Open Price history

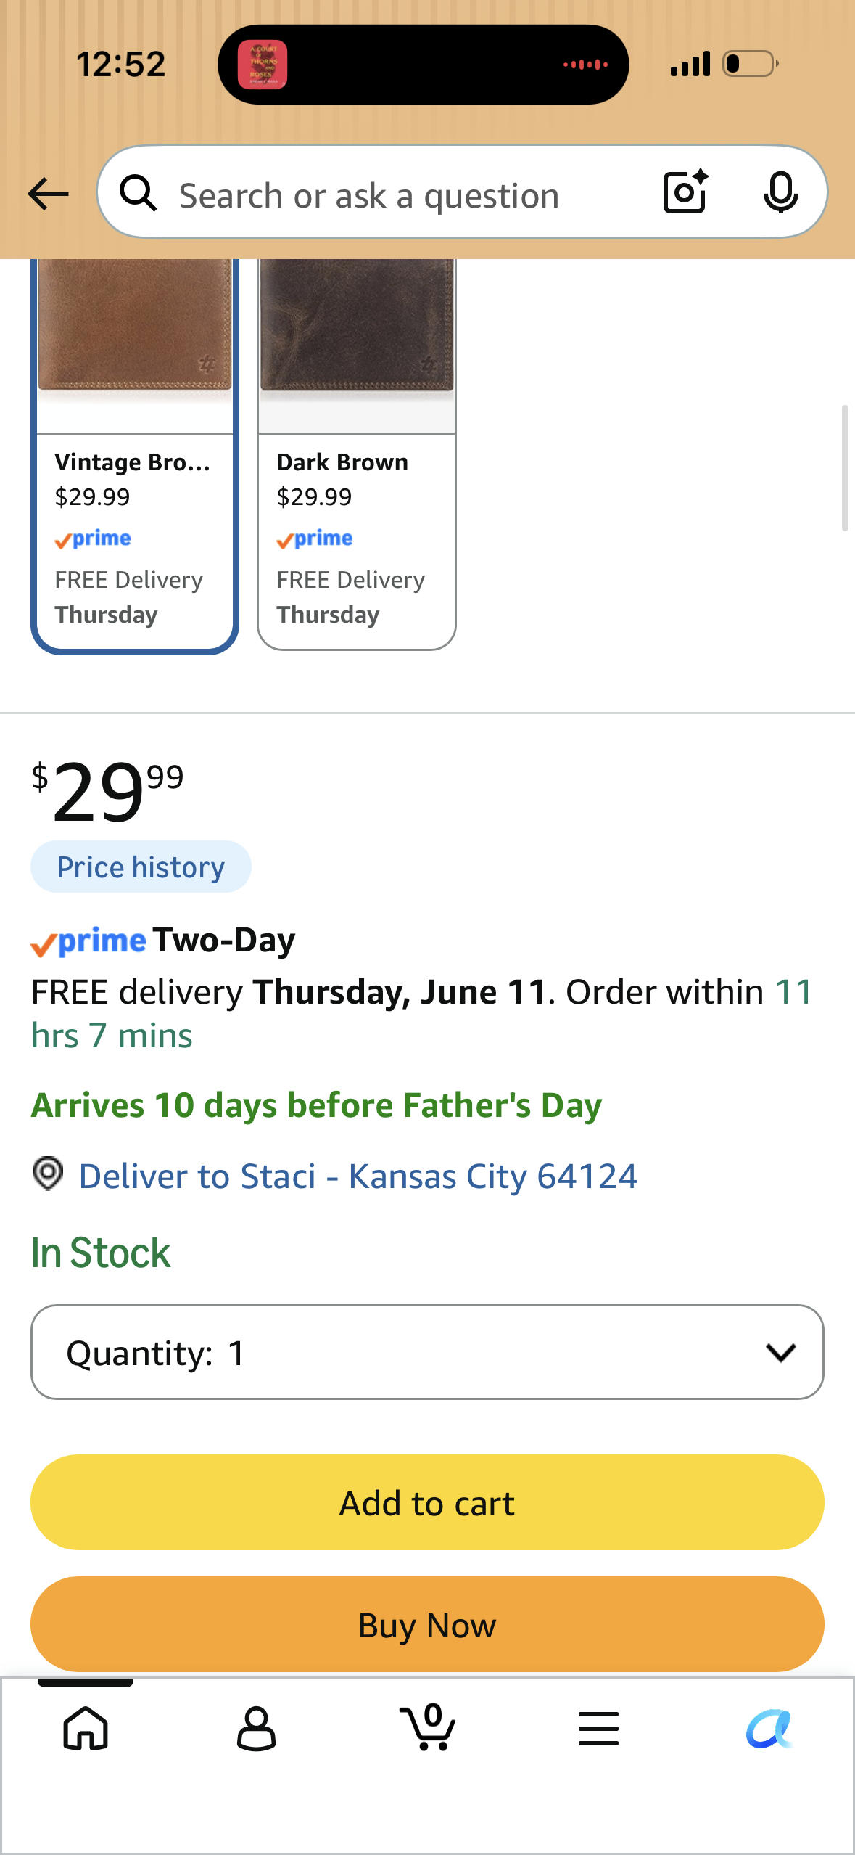click(141, 867)
